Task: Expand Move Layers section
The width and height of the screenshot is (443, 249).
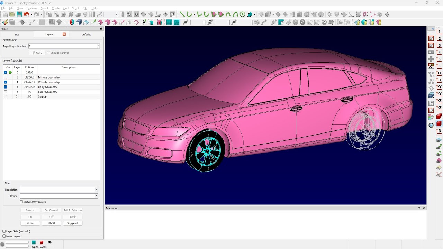Action: click(4, 236)
